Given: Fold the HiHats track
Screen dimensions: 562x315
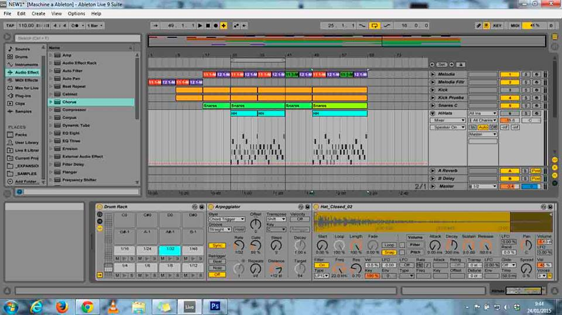Looking at the screenshot, I should tap(433, 113).
